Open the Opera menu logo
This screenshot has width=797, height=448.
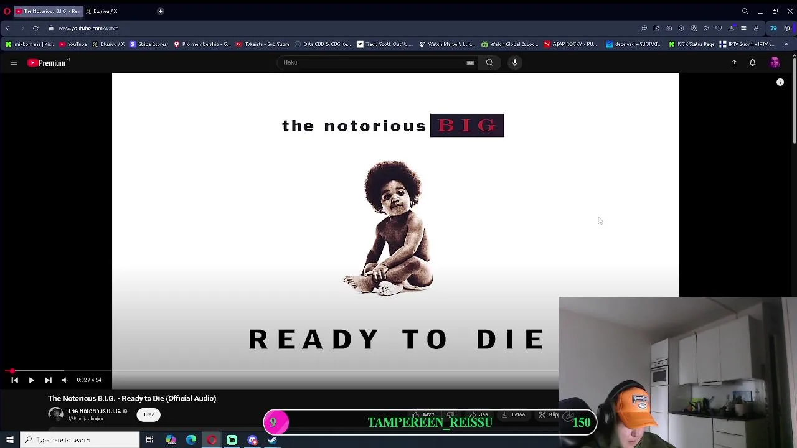(7, 11)
